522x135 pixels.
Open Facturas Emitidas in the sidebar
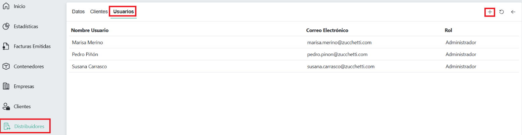32,47
